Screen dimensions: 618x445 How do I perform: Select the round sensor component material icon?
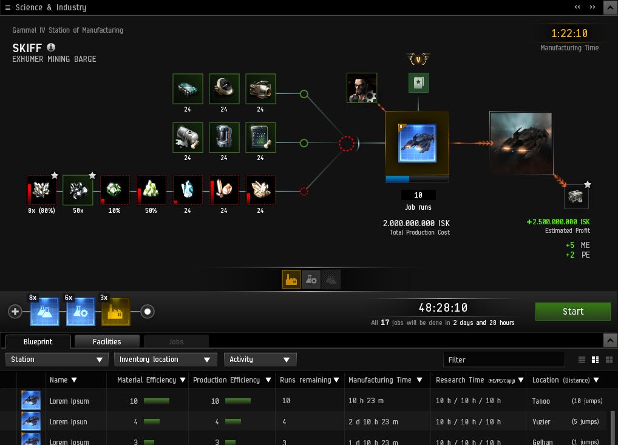[x=224, y=89]
